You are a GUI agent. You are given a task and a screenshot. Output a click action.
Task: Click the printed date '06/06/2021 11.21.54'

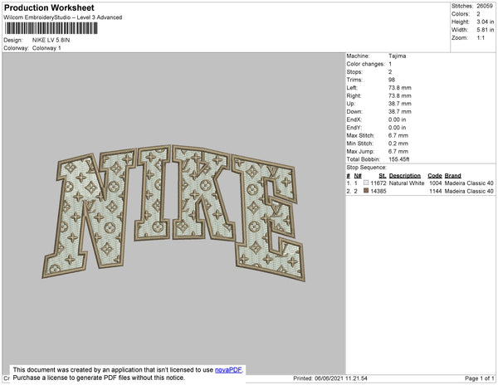[x=341, y=378]
